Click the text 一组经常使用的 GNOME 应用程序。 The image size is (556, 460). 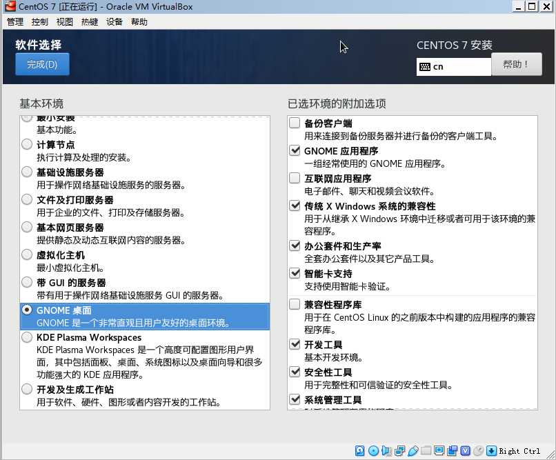[375, 163]
